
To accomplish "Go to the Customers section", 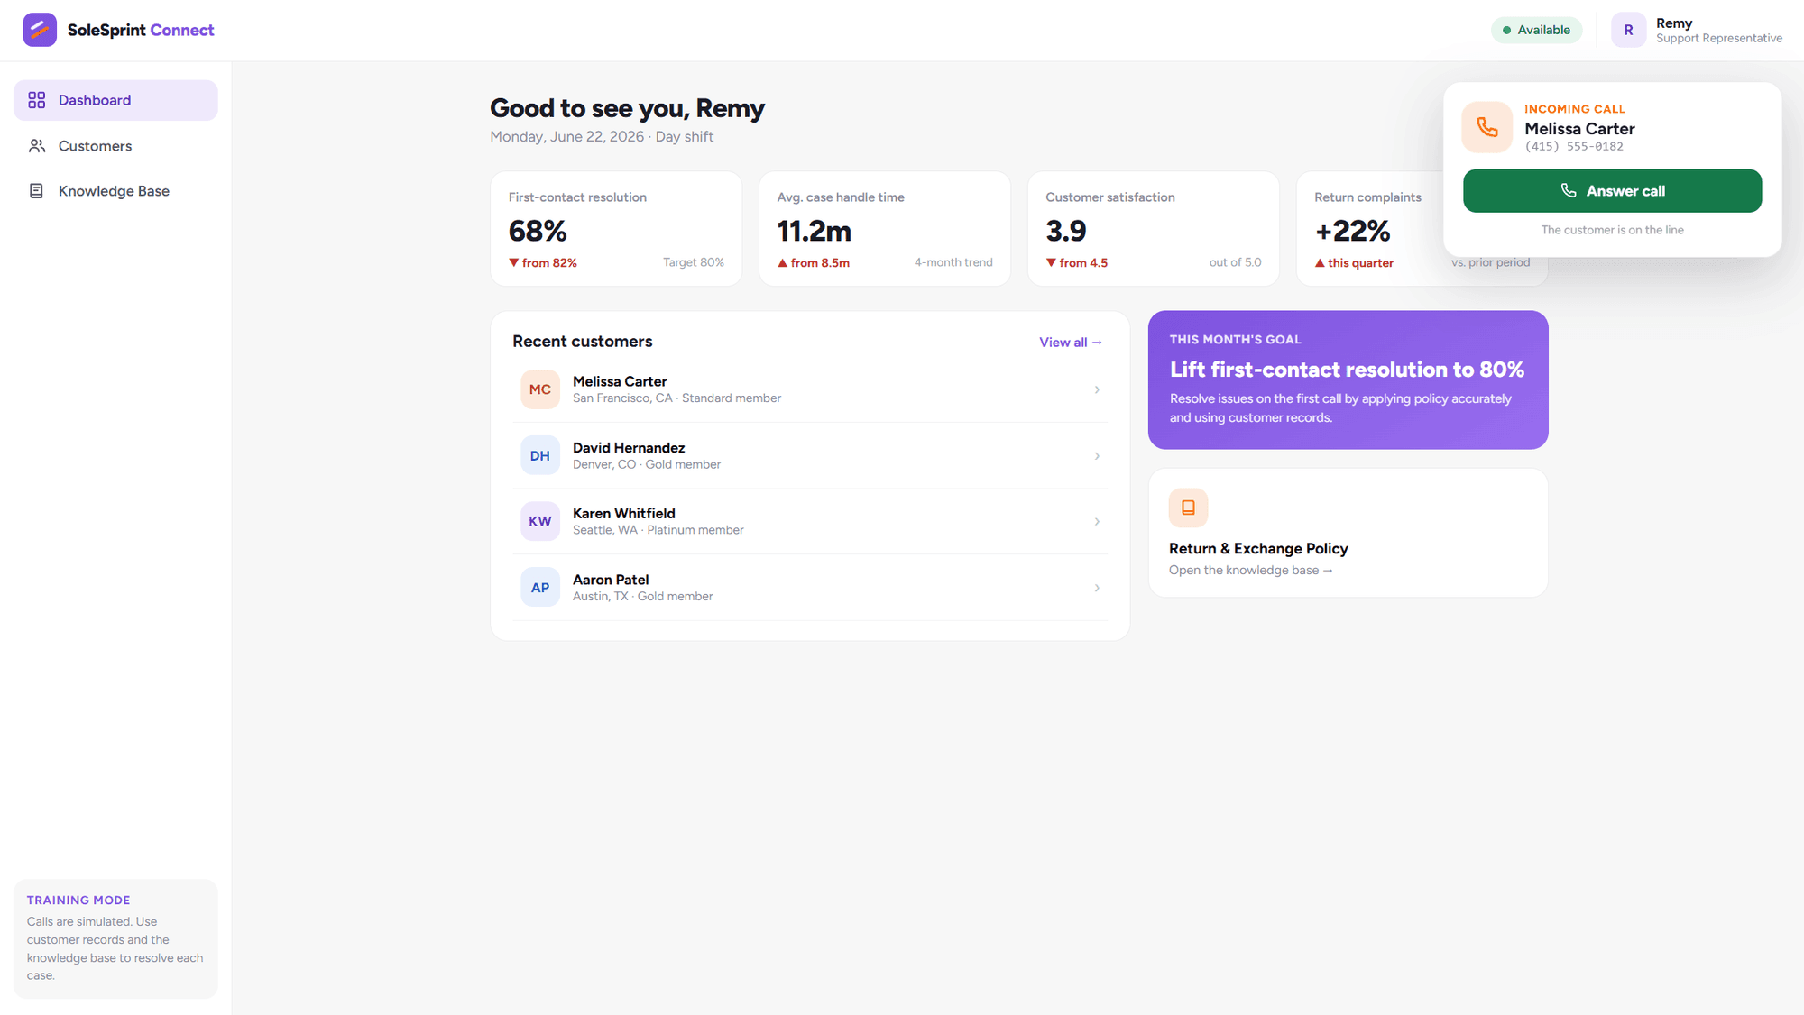I will coord(115,146).
